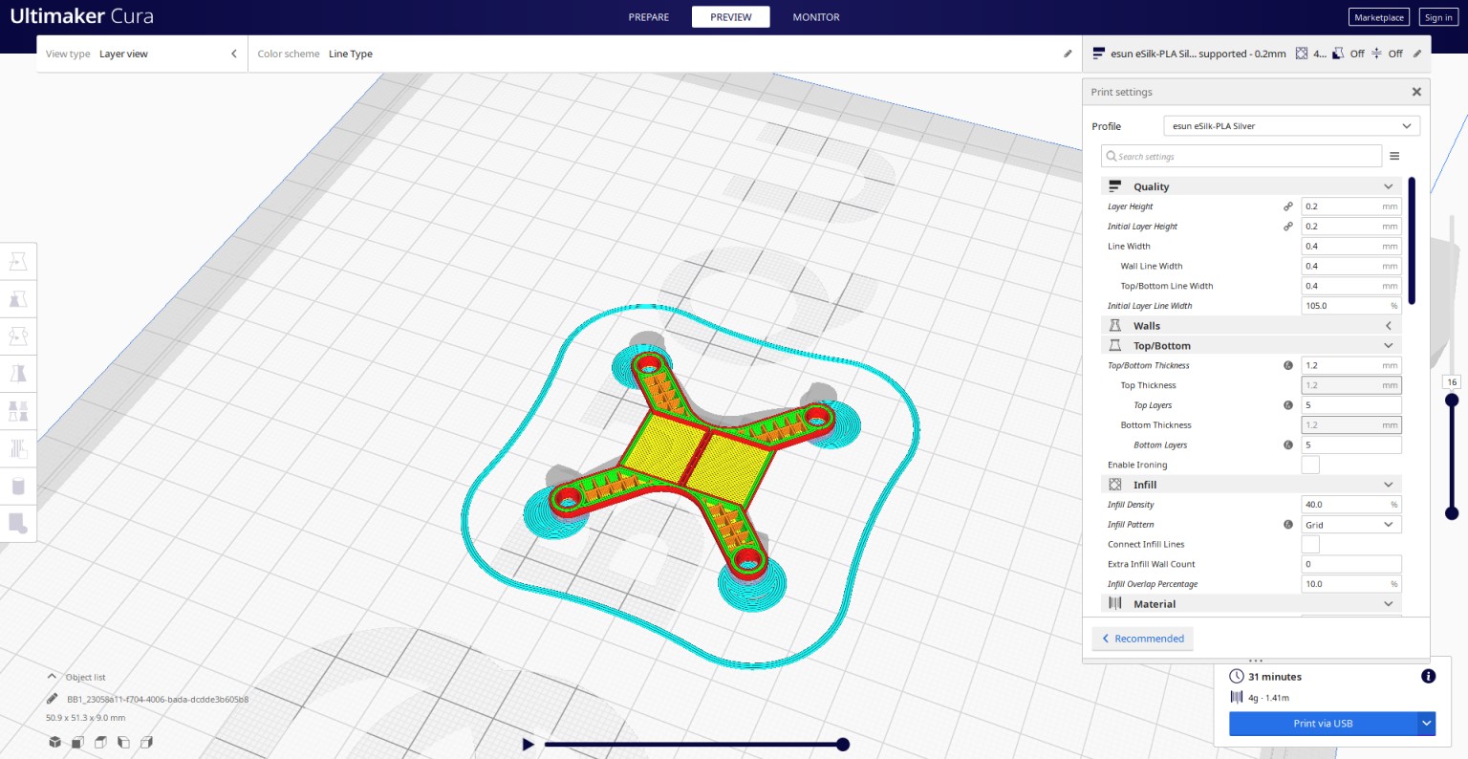Switch to 3D view cube icon
The width and height of the screenshot is (1468, 759).
[55, 742]
